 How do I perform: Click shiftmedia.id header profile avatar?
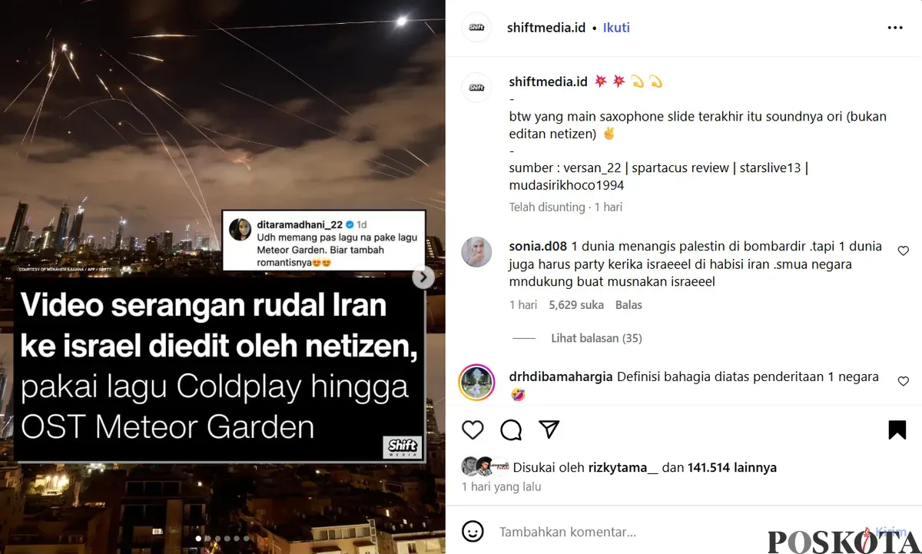(x=476, y=28)
